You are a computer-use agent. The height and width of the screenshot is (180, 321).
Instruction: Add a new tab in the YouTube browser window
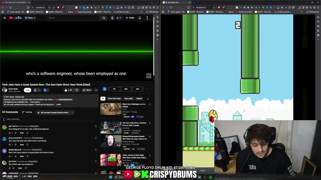tap(34, 2)
